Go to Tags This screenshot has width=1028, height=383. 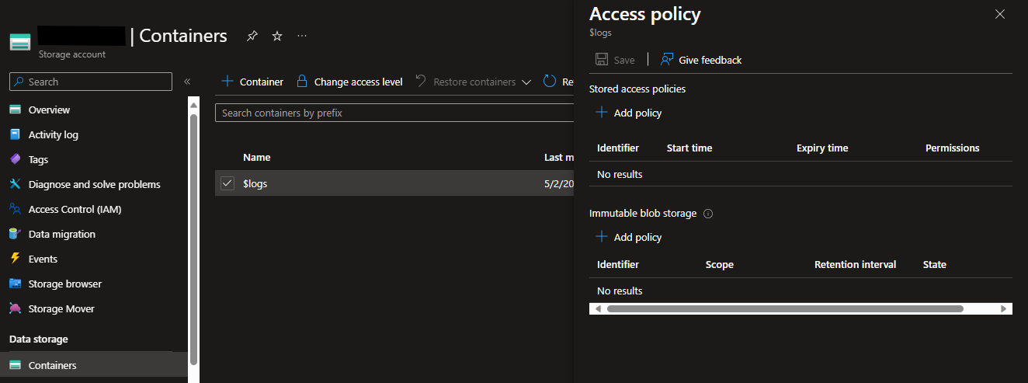tap(38, 159)
